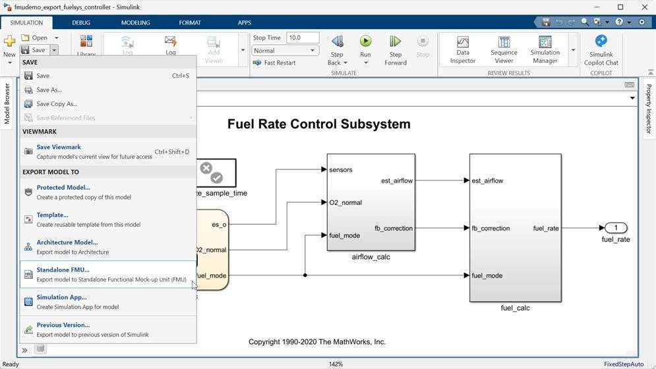Choose Save As from the menu
The image size is (656, 369).
point(49,90)
